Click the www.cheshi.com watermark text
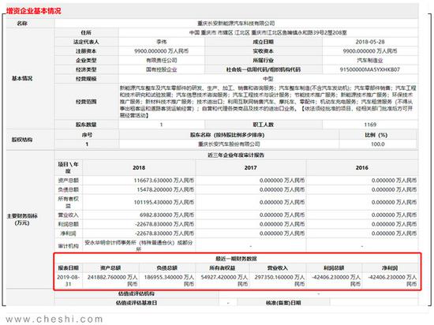The width and height of the screenshot is (434, 325). pyautogui.click(x=54, y=319)
